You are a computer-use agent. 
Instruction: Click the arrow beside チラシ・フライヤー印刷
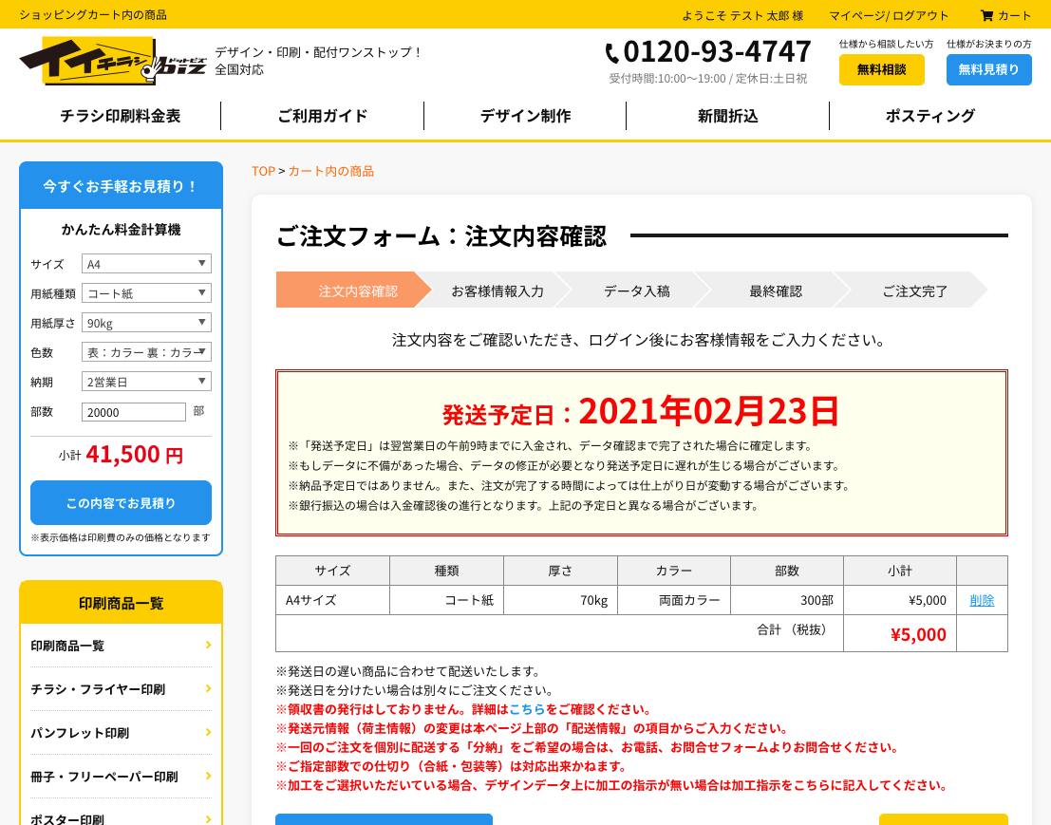(208, 689)
